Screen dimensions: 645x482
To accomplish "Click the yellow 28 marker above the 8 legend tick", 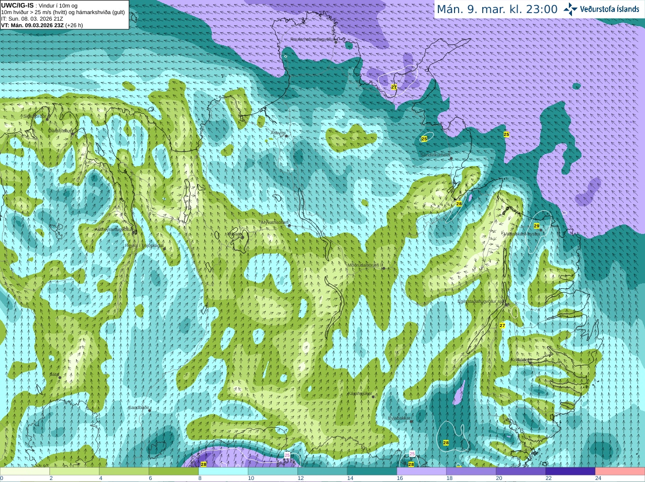I will (204, 464).
